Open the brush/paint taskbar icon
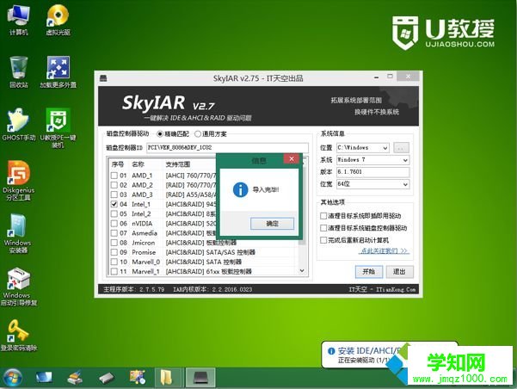517x389 pixels. tap(75, 378)
